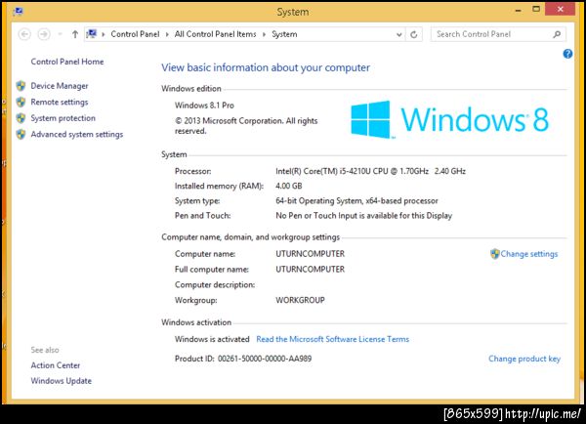Expand the chevron after All Control Panel Items
586x424 pixels.
click(x=265, y=34)
